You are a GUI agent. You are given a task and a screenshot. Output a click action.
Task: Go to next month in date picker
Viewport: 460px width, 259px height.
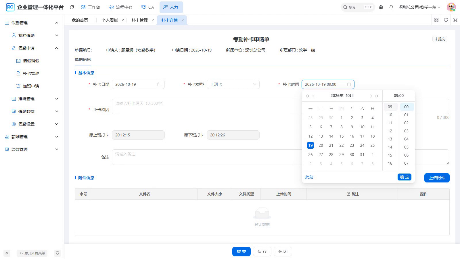pos(371,96)
